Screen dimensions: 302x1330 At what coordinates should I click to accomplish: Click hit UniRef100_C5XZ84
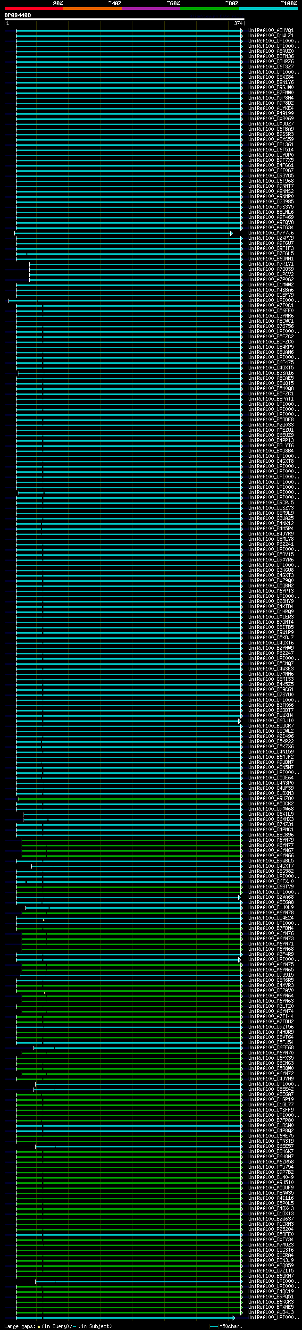click(x=271, y=77)
